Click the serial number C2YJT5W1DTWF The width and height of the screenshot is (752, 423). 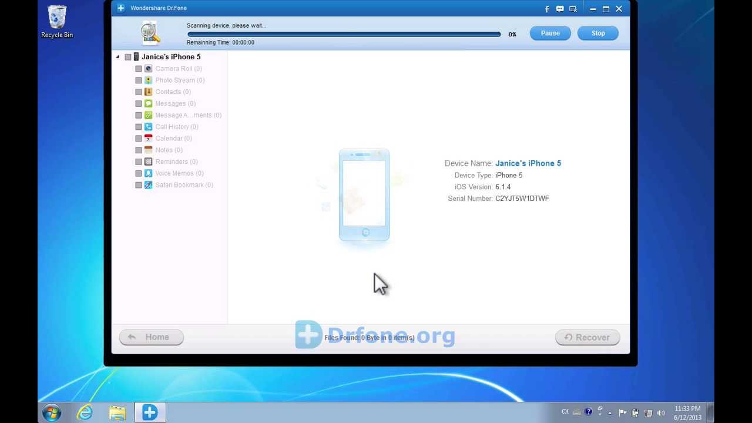click(522, 199)
